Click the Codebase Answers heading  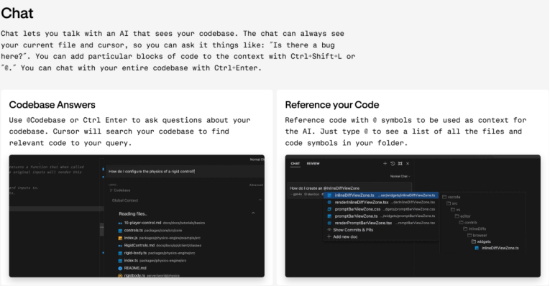tap(52, 105)
